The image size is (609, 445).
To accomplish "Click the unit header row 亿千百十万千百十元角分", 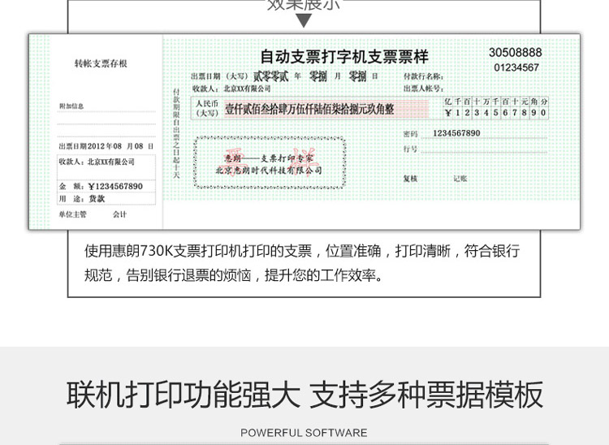I will tap(496, 102).
